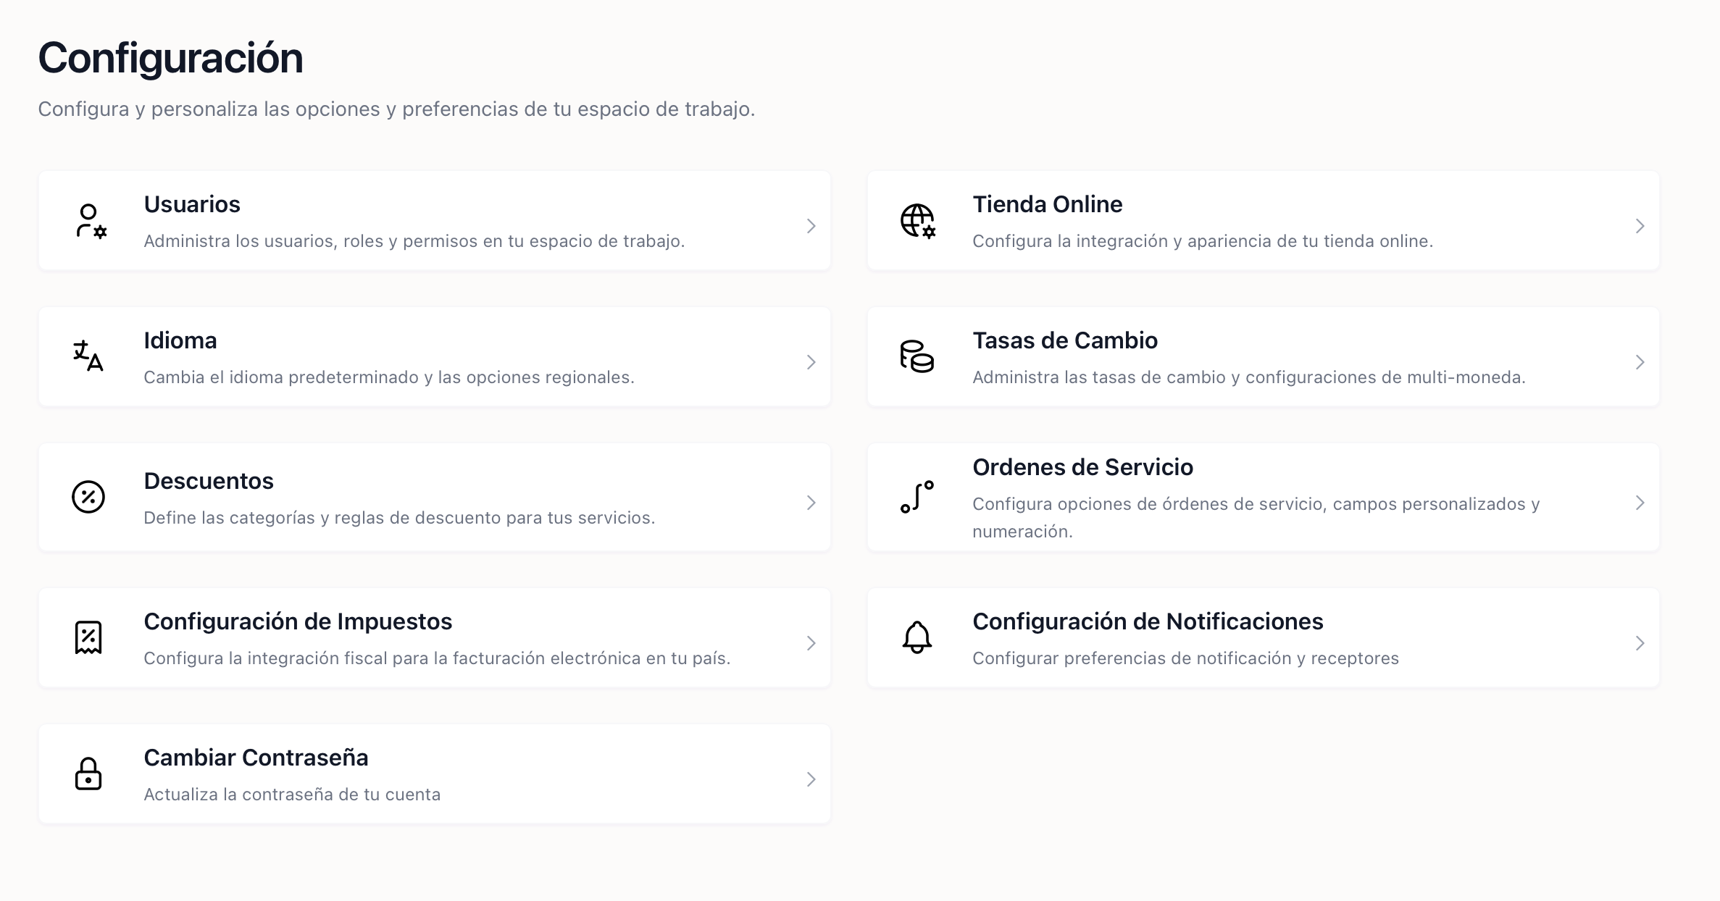Click the Tienda Online globe icon
The image size is (1720, 901).
918,221
